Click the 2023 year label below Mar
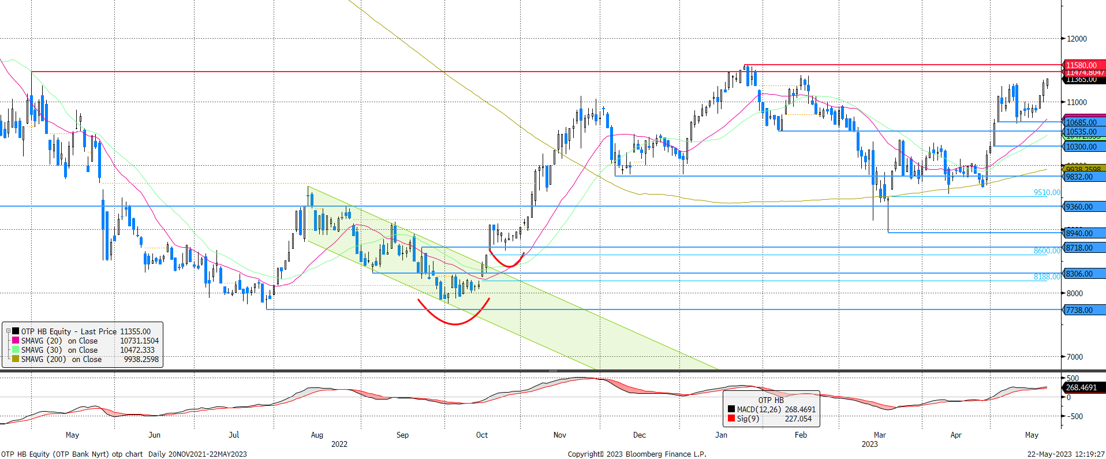The width and height of the screenshot is (1106, 459). pos(870,444)
